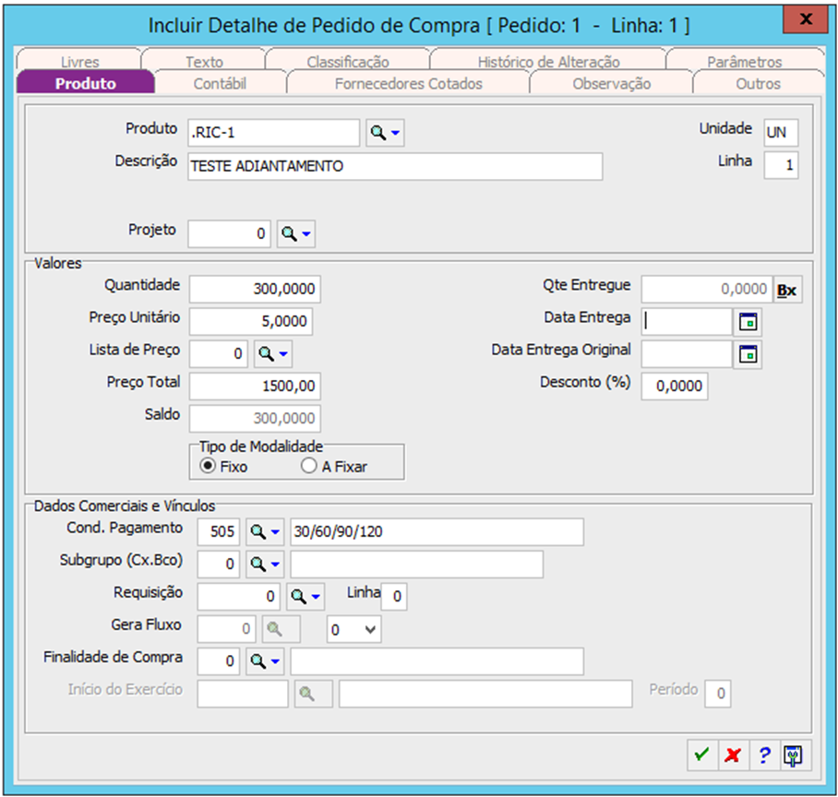Click the top-right Linha field showing 1
This screenshot has height=797, width=838.
(781, 165)
